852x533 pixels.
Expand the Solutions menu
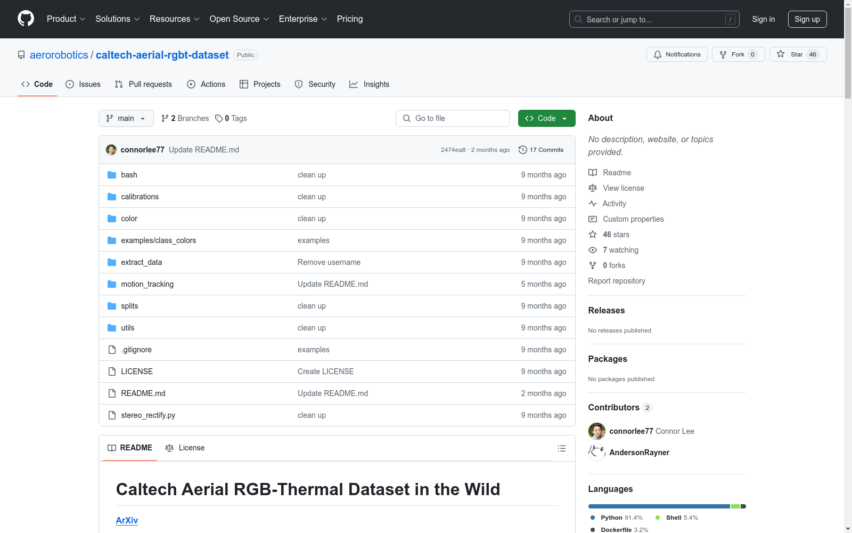(x=118, y=19)
